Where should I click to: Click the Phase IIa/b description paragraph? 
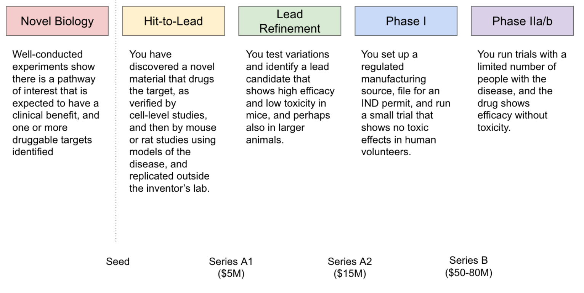pos(522,91)
